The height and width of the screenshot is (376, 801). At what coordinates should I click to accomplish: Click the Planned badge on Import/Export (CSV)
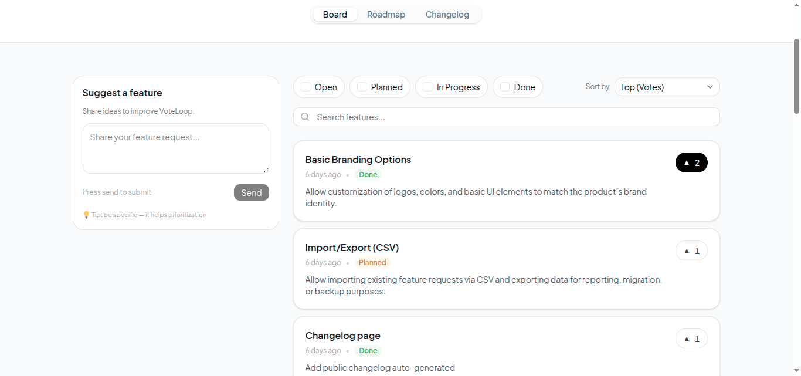click(372, 262)
